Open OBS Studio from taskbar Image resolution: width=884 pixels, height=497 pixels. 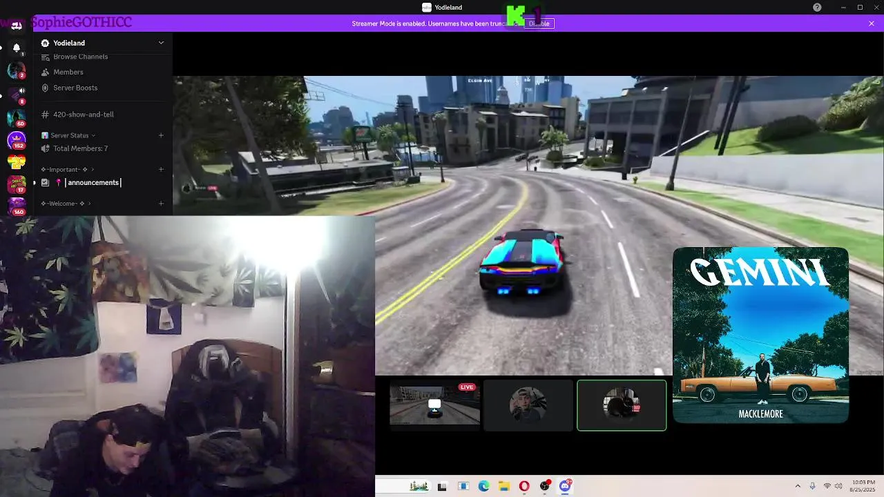click(x=545, y=486)
